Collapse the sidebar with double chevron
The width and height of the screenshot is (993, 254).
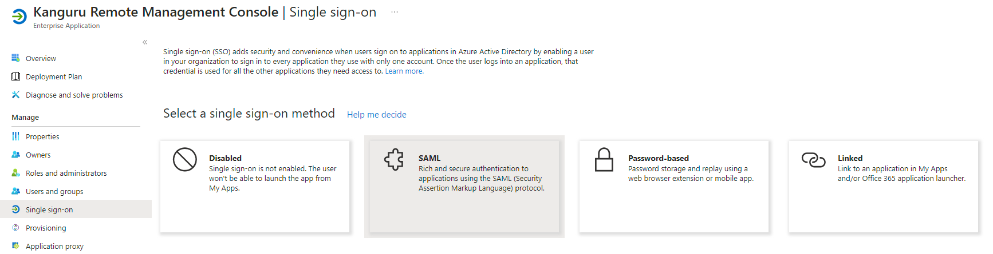click(x=145, y=42)
